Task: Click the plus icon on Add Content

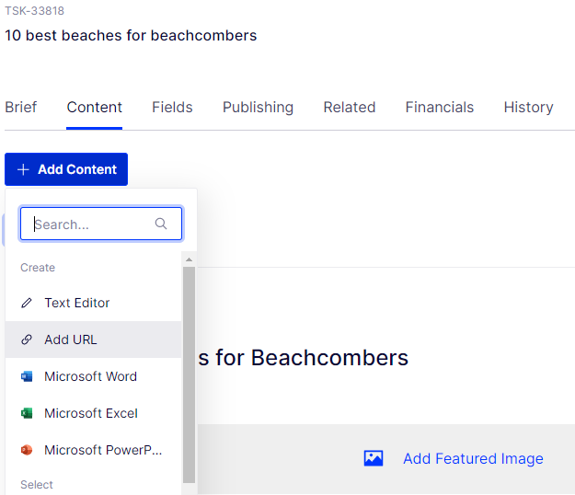Action: [x=23, y=169]
